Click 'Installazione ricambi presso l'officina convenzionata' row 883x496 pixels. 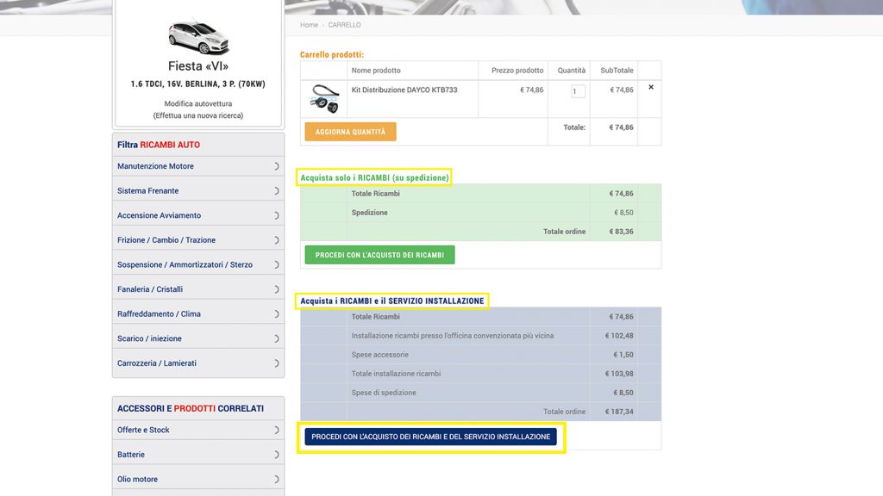[x=452, y=336]
